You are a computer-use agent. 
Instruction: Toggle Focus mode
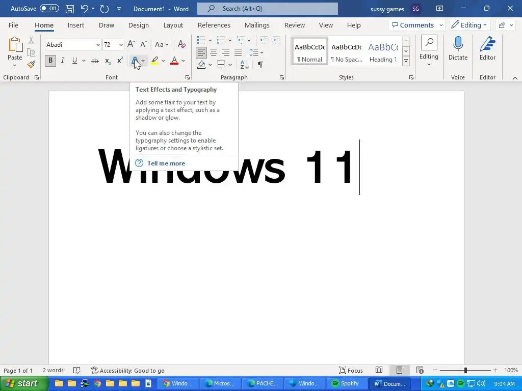coord(351,370)
